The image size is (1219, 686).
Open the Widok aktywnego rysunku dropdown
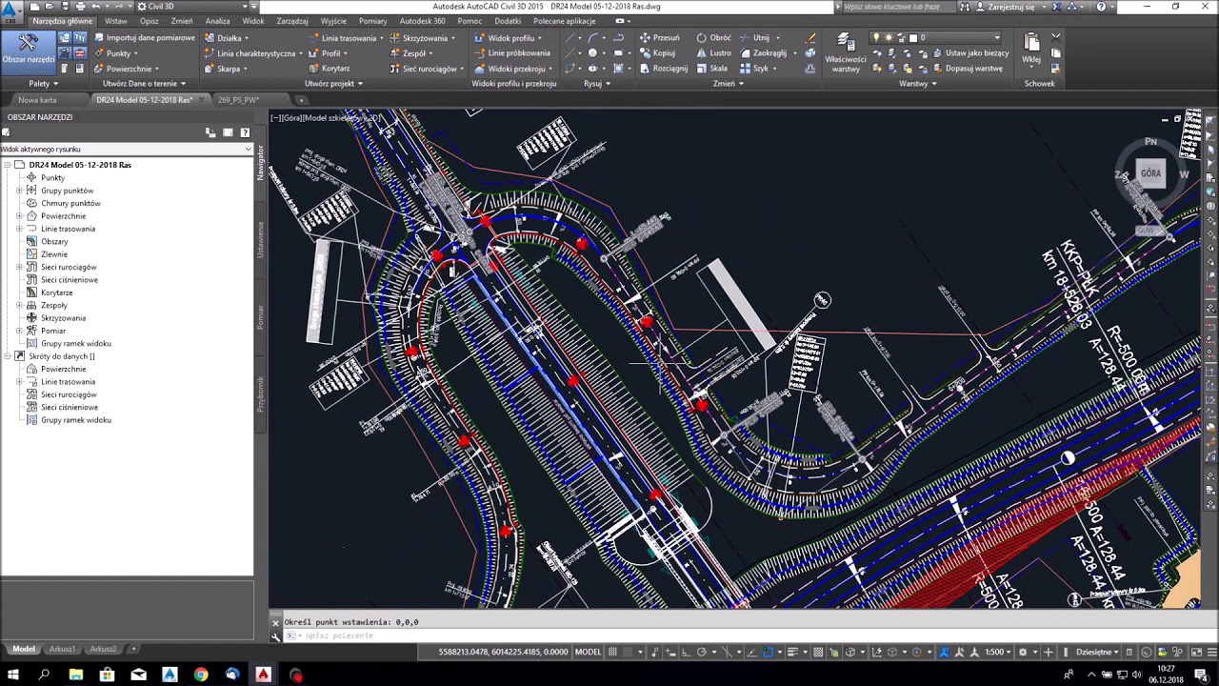click(126, 150)
